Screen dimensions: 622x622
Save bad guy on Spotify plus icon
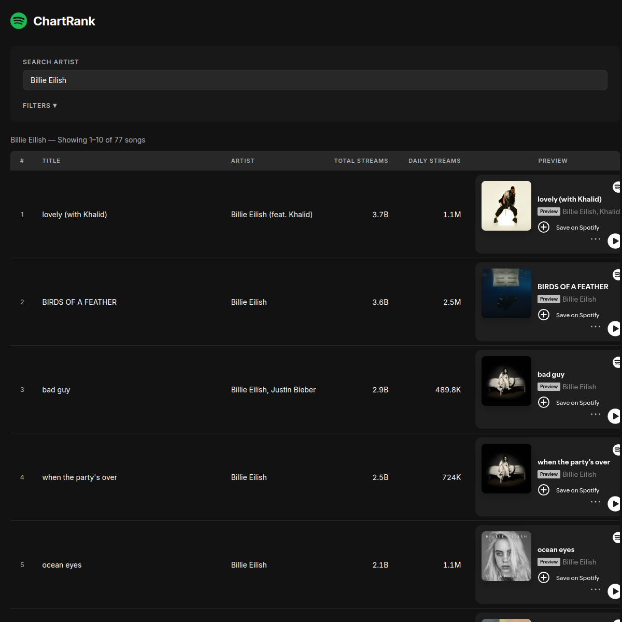pyautogui.click(x=544, y=403)
